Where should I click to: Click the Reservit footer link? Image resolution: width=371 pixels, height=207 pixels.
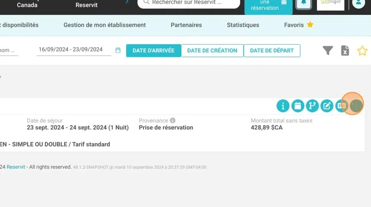pyautogui.click(x=16, y=167)
